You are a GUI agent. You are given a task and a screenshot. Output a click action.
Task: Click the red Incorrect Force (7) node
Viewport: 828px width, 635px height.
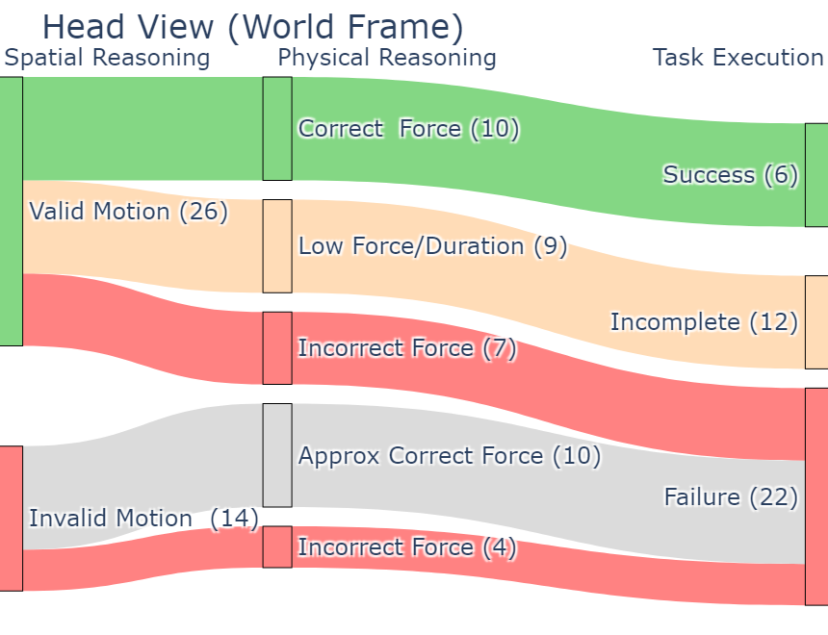[277, 347]
